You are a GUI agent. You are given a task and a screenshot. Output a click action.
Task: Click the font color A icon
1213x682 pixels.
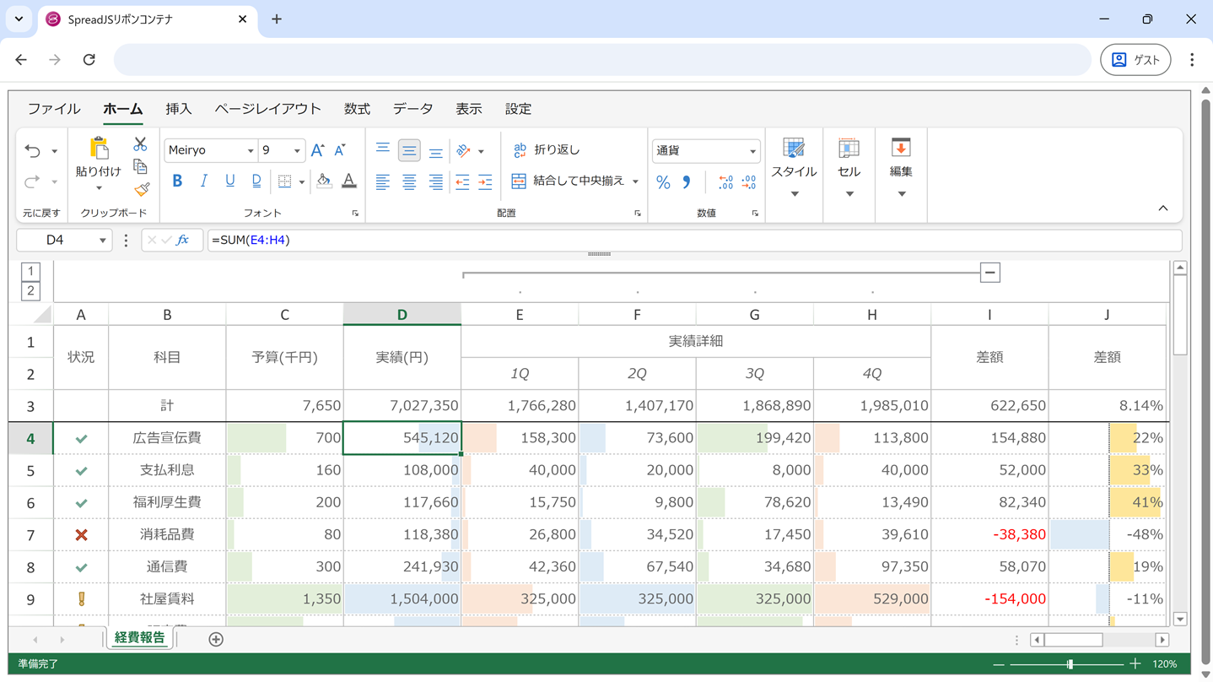tap(348, 181)
